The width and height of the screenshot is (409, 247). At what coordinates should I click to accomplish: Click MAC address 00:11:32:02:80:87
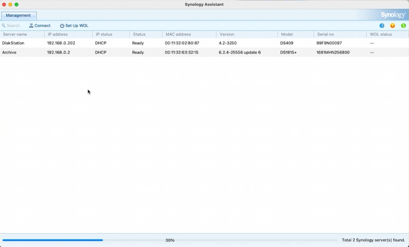tap(182, 43)
